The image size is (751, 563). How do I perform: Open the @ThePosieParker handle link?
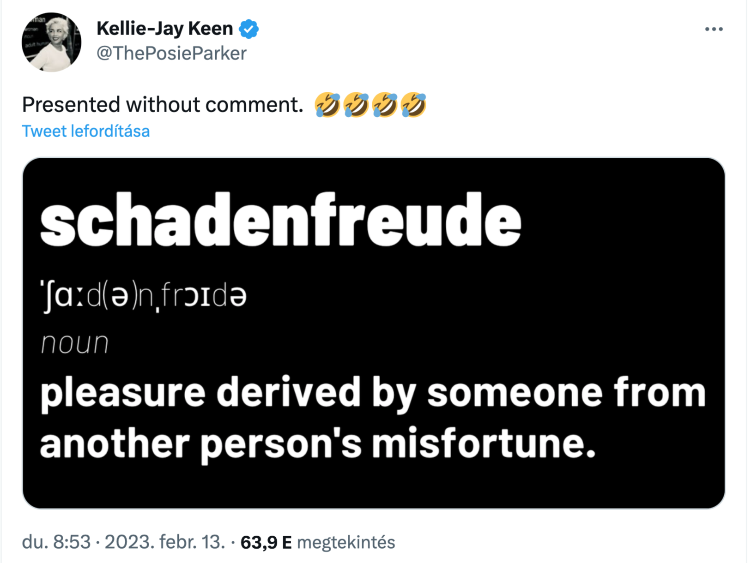coord(171,53)
